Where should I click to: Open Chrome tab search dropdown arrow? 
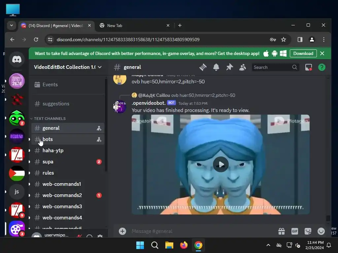[12, 25]
